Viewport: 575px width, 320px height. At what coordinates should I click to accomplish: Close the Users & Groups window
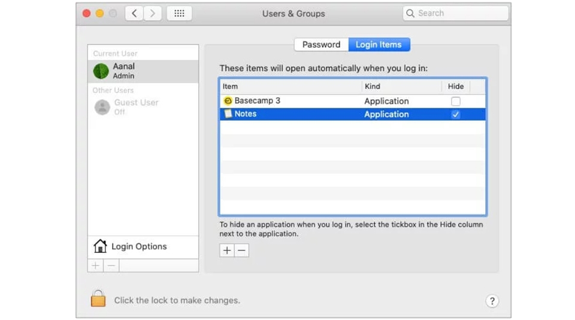[x=86, y=14]
